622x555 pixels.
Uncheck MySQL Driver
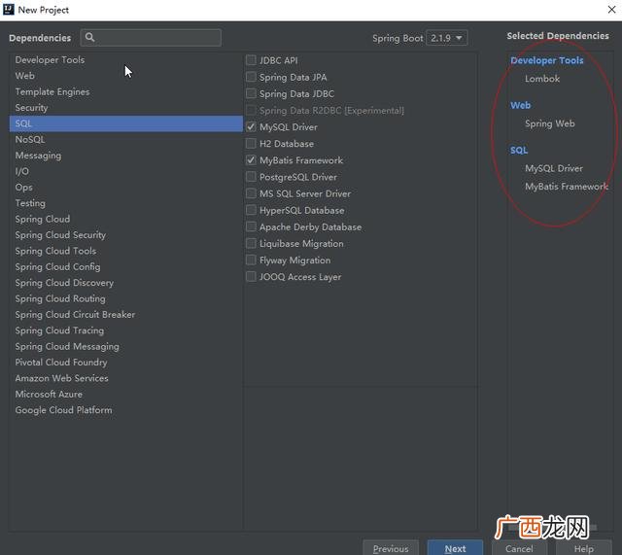click(251, 126)
